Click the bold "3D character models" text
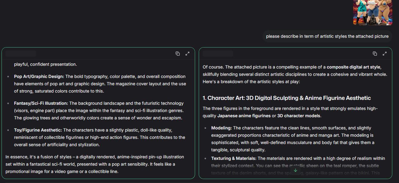The height and width of the screenshot is (183, 399). pyautogui.click(x=299, y=116)
